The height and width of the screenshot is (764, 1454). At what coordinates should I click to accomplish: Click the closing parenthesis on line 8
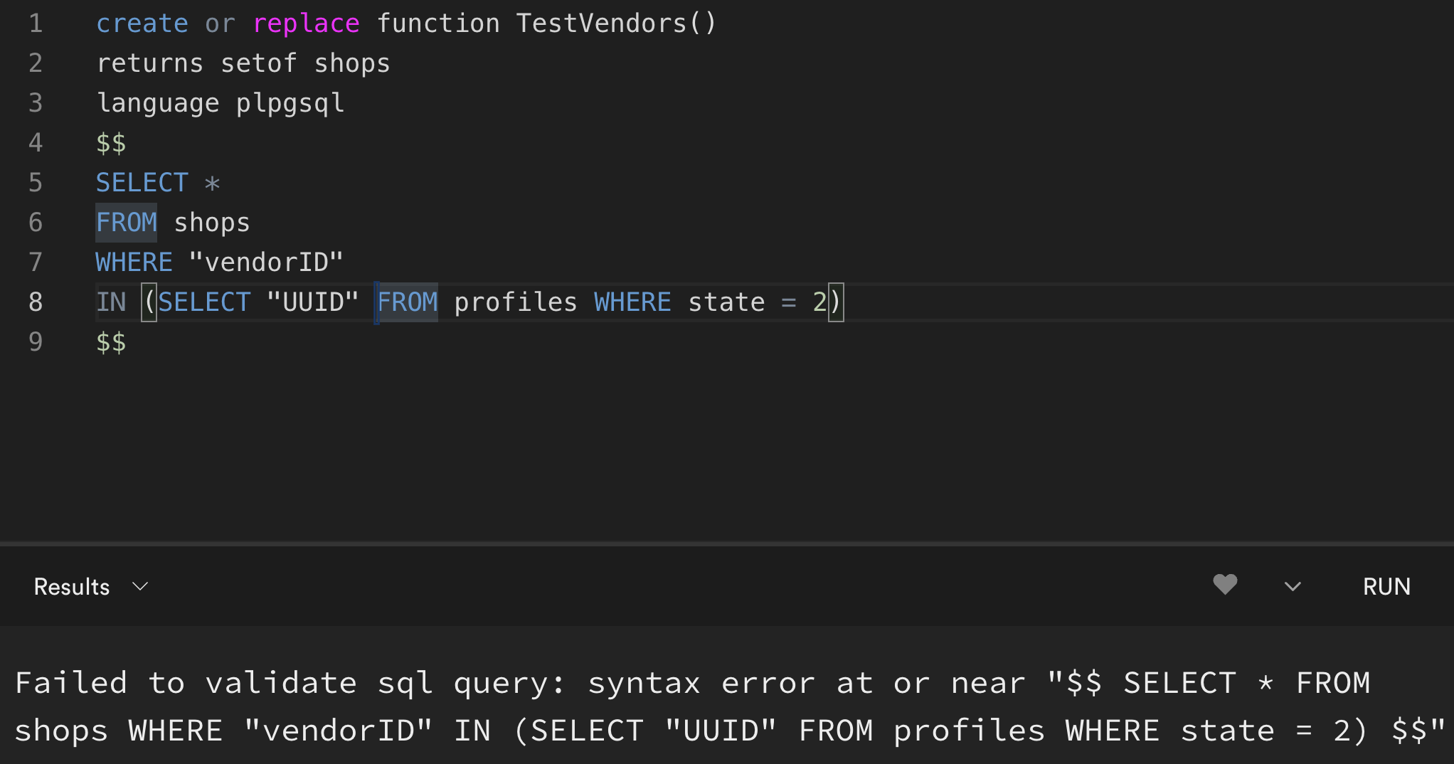click(836, 302)
